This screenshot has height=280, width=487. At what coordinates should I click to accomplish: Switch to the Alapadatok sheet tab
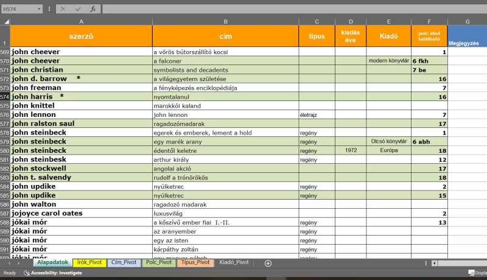[x=52, y=262]
